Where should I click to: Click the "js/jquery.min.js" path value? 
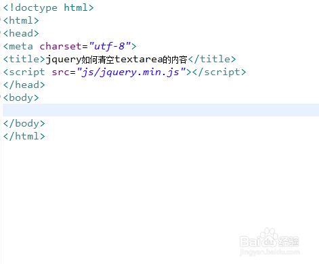pyautogui.click(x=131, y=72)
